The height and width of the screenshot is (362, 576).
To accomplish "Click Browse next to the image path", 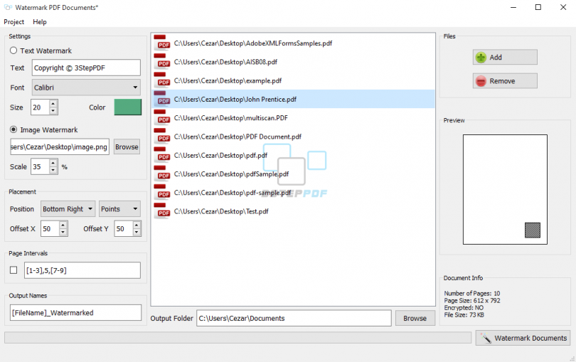I will tap(127, 147).
